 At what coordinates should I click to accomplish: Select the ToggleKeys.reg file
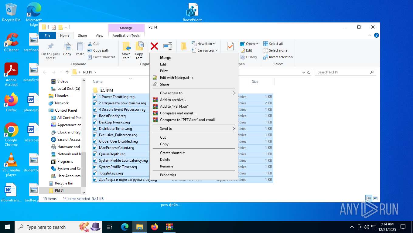click(111, 173)
